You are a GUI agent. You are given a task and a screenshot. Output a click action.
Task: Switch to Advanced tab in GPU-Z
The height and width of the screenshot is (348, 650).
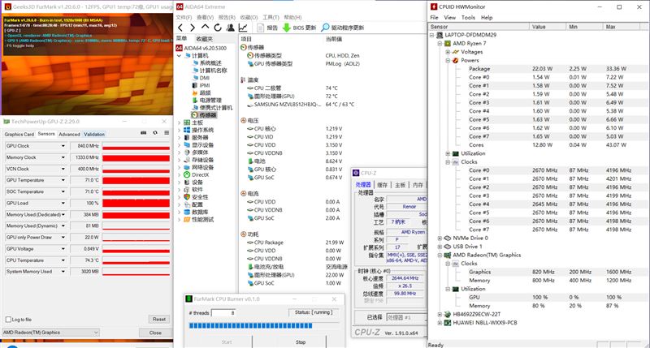point(69,134)
